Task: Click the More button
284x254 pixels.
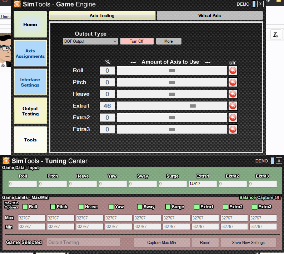Action: (169, 41)
